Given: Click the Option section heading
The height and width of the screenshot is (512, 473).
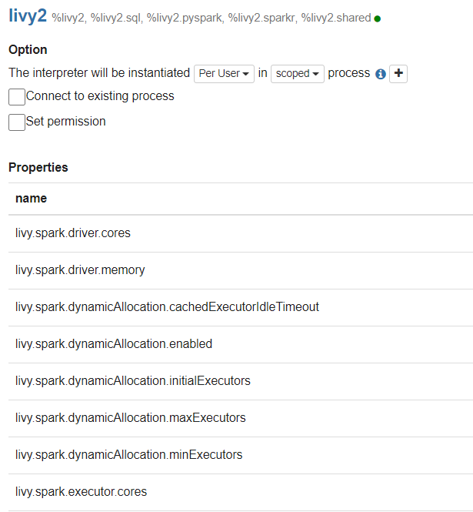Looking at the screenshot, I should pyautogui.click(x=28, y=49).
